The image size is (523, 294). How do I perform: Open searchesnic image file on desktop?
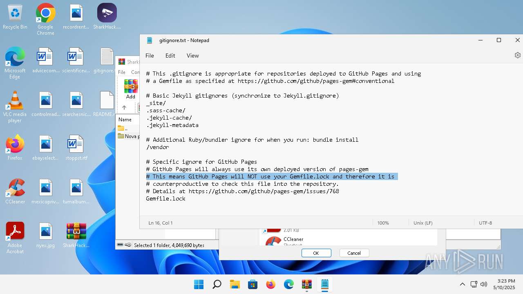coord(76,104)
